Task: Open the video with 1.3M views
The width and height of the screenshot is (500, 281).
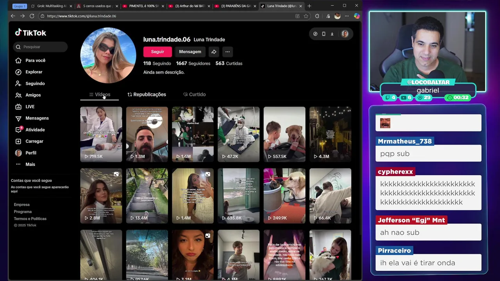Action: pos(147,134)
